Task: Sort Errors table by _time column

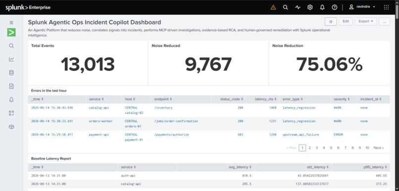Action: pyautogui.click(x=37, y=99)
